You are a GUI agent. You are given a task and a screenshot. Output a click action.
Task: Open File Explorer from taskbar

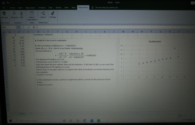pyautogui.click(x=78, y=121)
